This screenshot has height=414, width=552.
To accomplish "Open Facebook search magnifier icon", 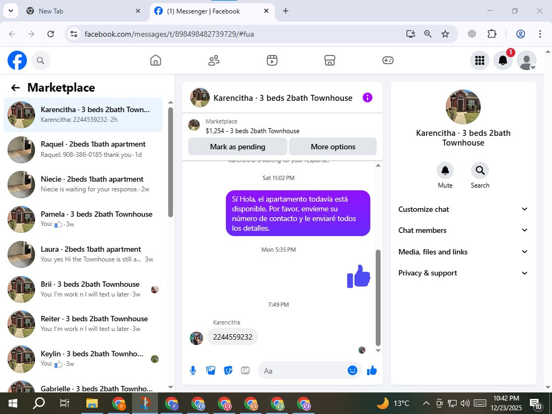I will [40, 60].
